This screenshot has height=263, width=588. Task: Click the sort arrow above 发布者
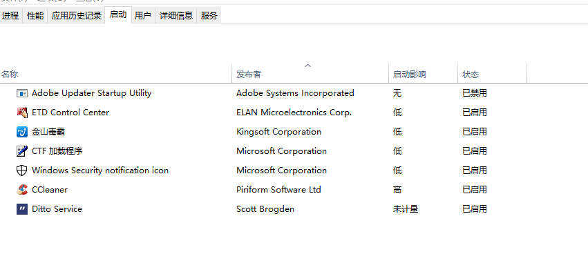point(308,66)
